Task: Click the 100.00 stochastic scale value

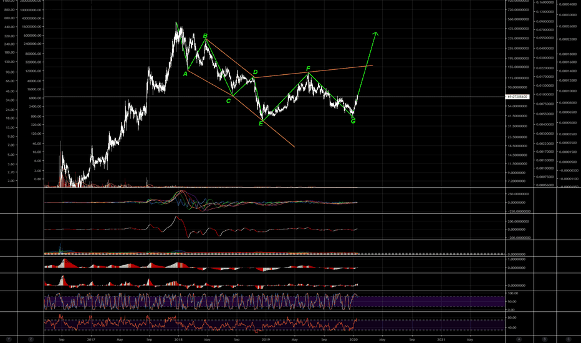Action: [x=513, y=293]
